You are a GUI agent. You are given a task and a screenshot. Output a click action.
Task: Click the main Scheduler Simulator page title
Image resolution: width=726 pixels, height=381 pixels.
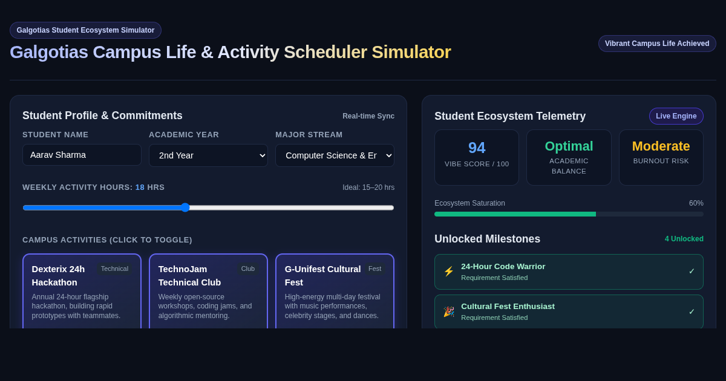pyautogui.click(x=230, y=52)
